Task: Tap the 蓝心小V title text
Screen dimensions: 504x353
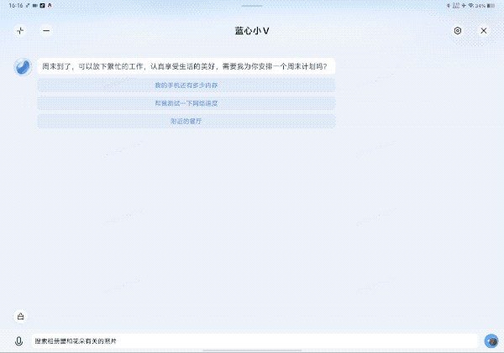Action: click(x=252, y=31)
